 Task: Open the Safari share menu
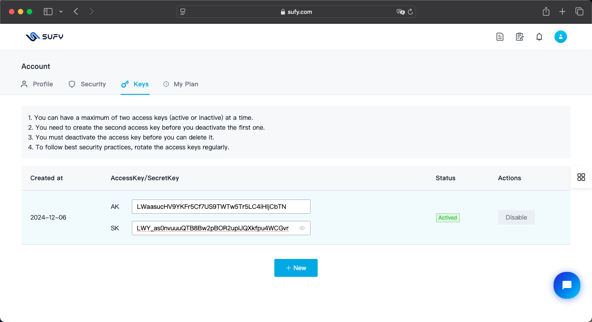point(546,12)
